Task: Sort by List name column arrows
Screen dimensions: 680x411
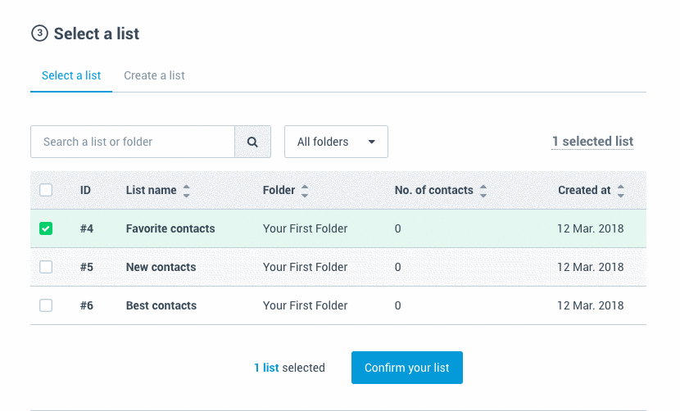Action: pyautogui.click(x=187, y=191)
